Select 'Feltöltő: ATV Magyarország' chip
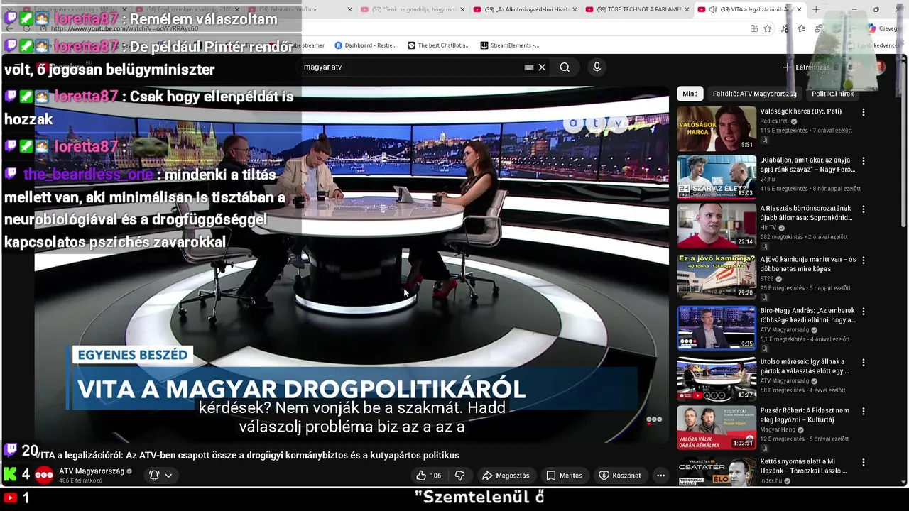Image resolution: width=909 pixels, height=511 pixels. (x=754, y=94)
